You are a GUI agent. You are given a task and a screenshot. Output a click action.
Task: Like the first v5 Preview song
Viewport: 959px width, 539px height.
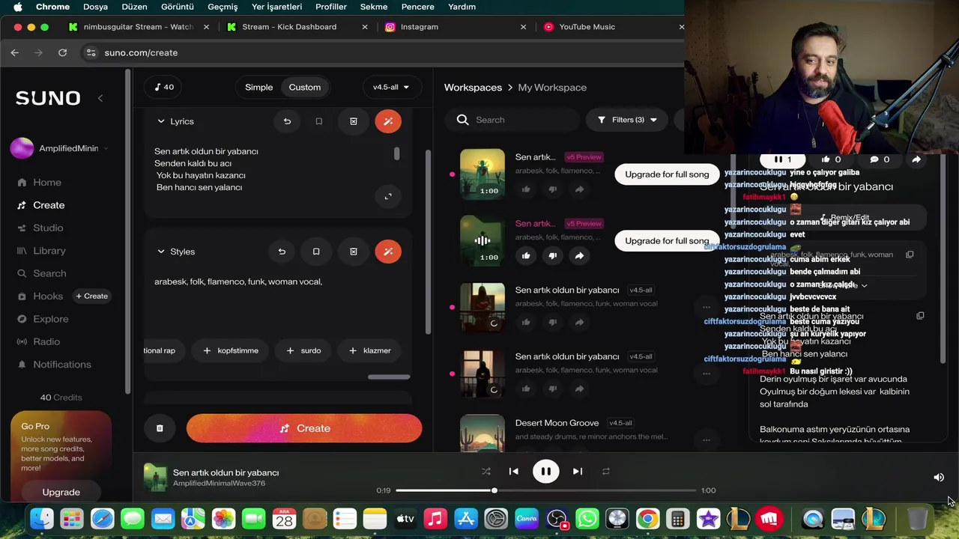tap(526, 189)
